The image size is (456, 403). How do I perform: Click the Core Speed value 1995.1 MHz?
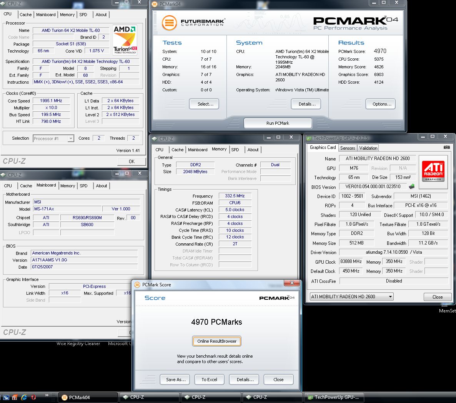(x=51, y=101)
